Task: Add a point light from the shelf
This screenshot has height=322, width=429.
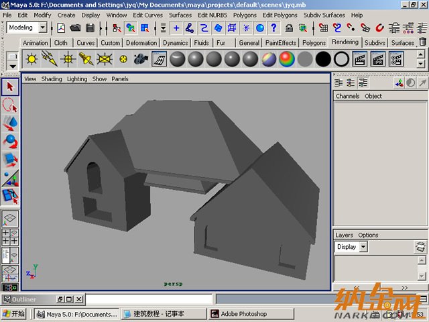Action: pos(68,59)
